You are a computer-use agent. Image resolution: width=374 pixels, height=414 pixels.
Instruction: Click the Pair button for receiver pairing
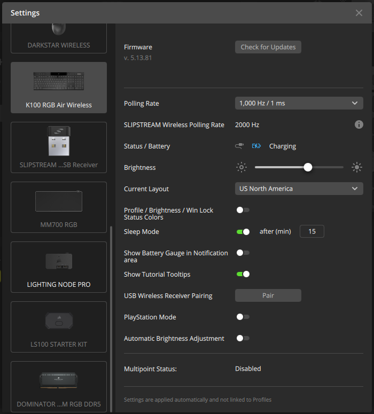[268, 295]
